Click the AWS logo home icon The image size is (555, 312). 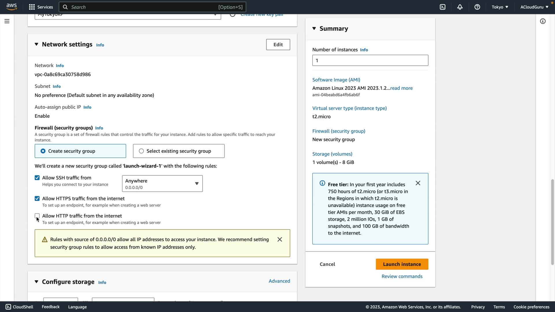click(x=12, y=6)
